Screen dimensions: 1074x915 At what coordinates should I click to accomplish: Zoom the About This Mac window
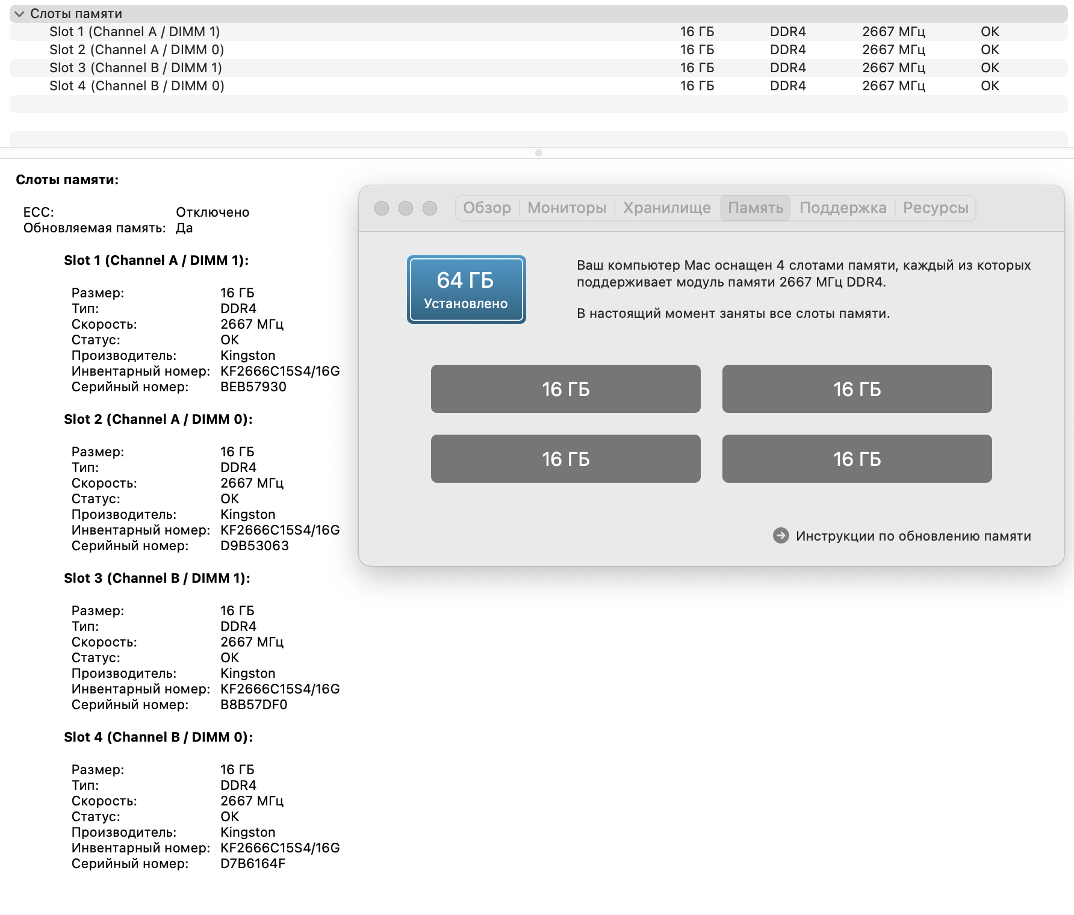coord(430,208)
